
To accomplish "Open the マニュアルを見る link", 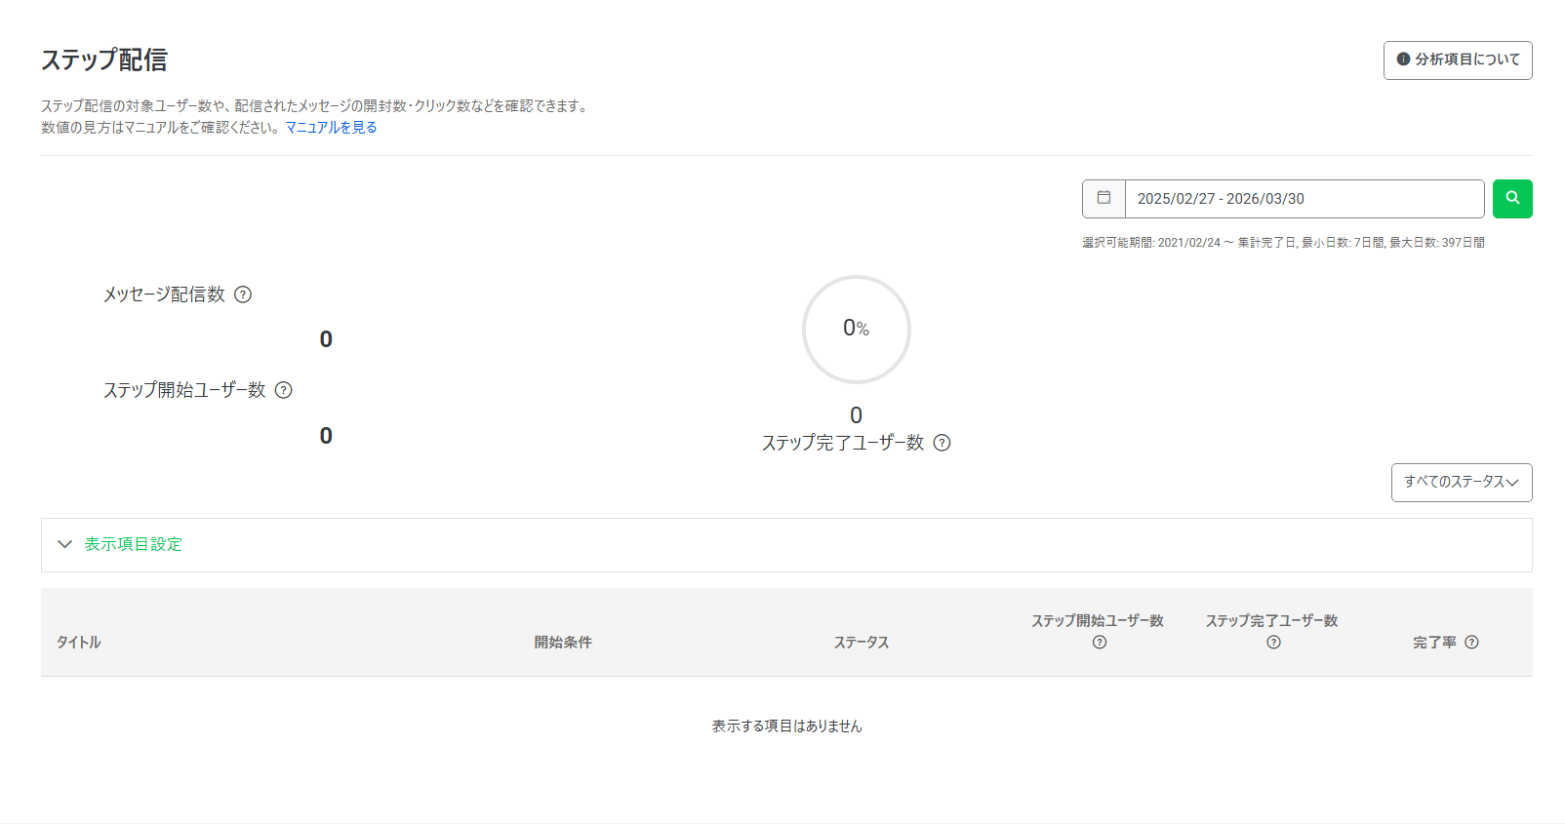I will point(331,127).
